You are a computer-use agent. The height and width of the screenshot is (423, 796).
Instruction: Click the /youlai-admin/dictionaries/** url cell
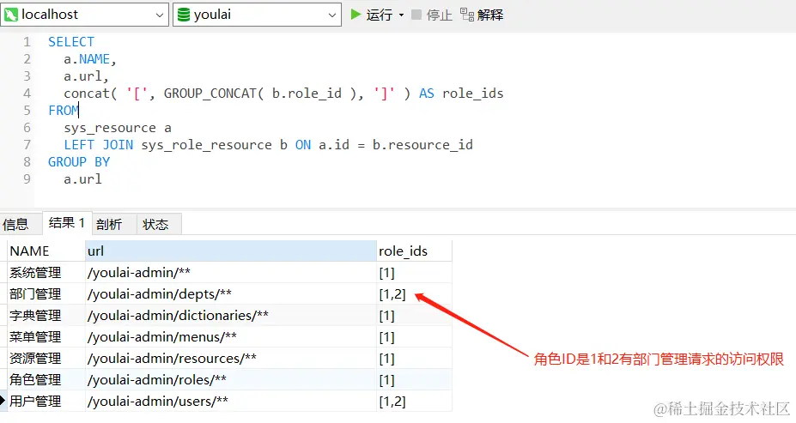click(x=231, y=316)
